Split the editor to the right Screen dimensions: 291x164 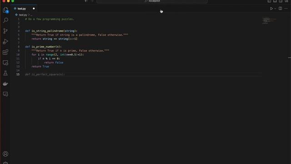280,9
